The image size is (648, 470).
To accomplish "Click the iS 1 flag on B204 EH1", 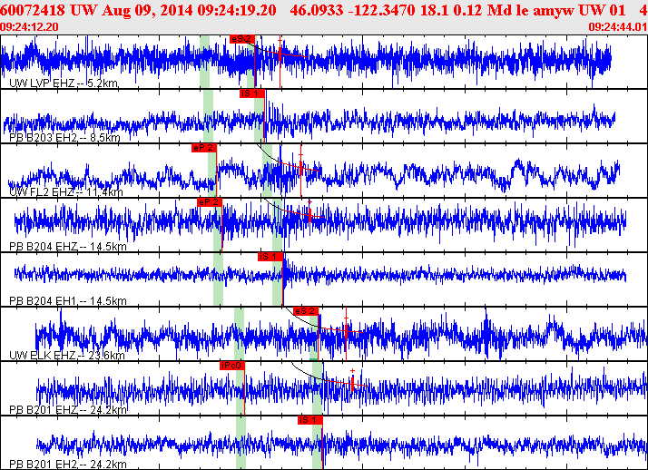I will [270, 257].
